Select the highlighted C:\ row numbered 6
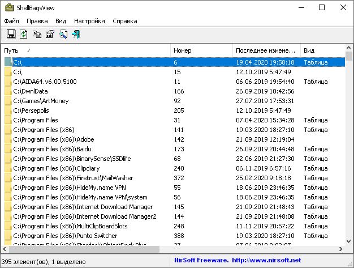 click(175, 62)
